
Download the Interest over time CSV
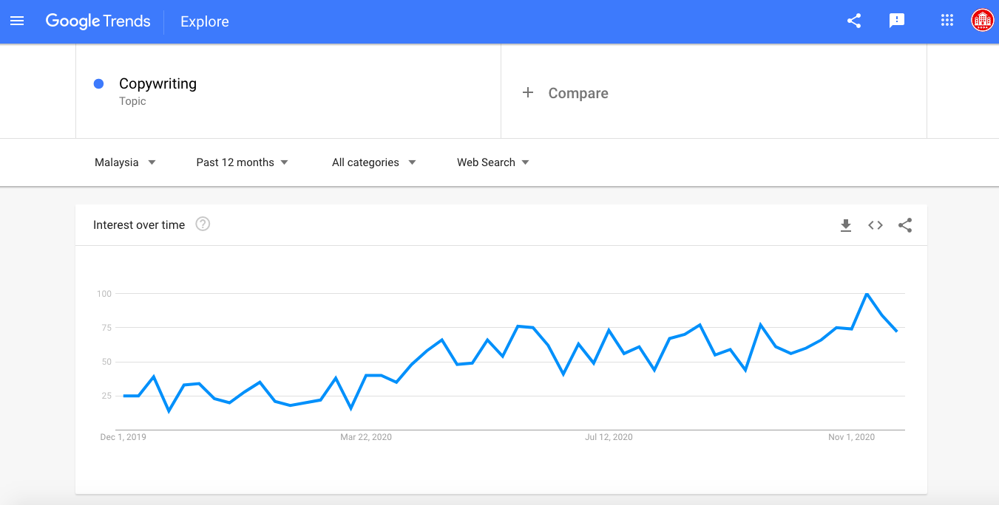click(846, 225)
